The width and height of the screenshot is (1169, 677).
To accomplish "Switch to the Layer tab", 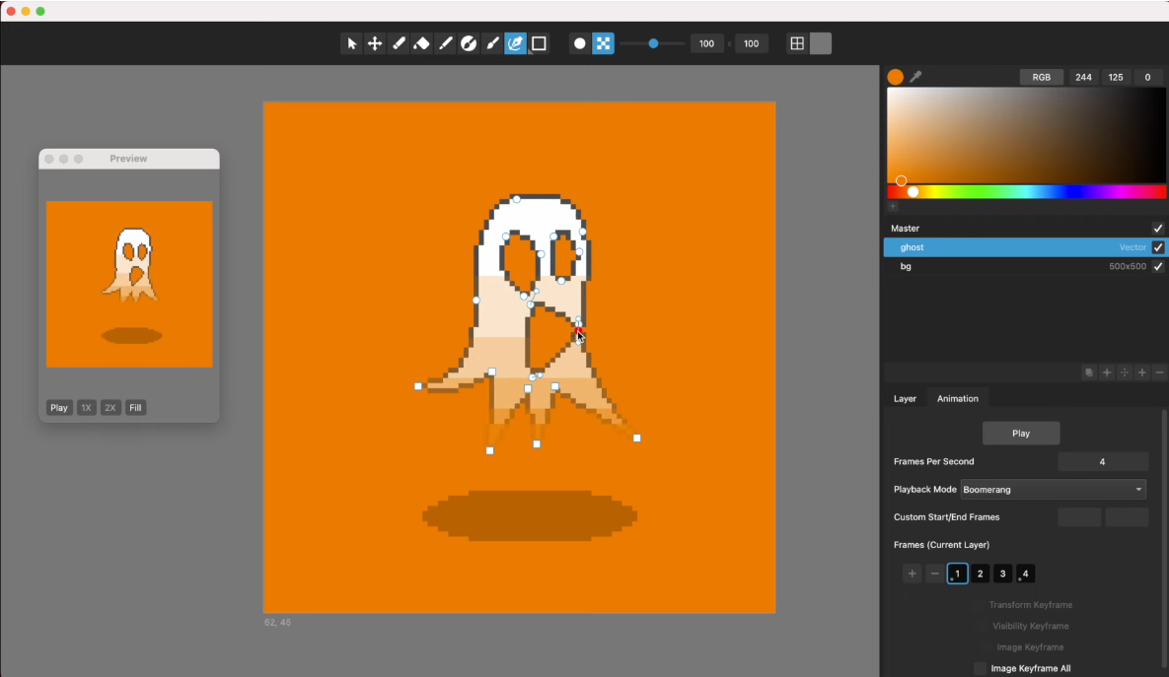I will coord(905,398).
